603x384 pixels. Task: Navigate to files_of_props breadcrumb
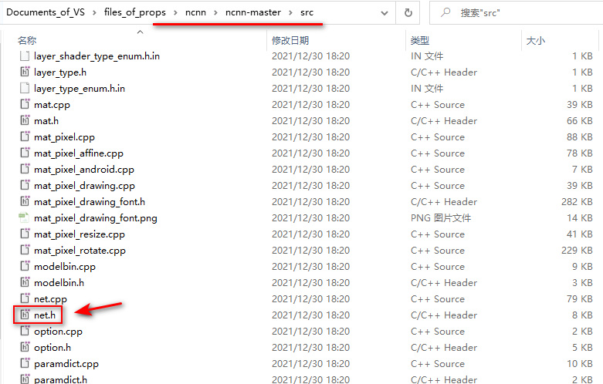[x=135, y=12]
